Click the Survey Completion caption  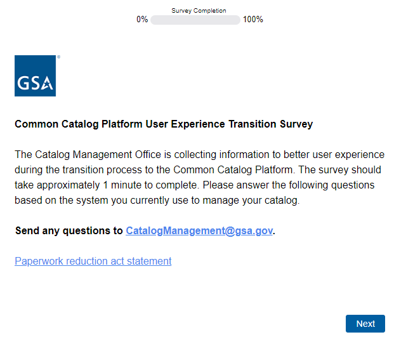click(x=199, y=11)
